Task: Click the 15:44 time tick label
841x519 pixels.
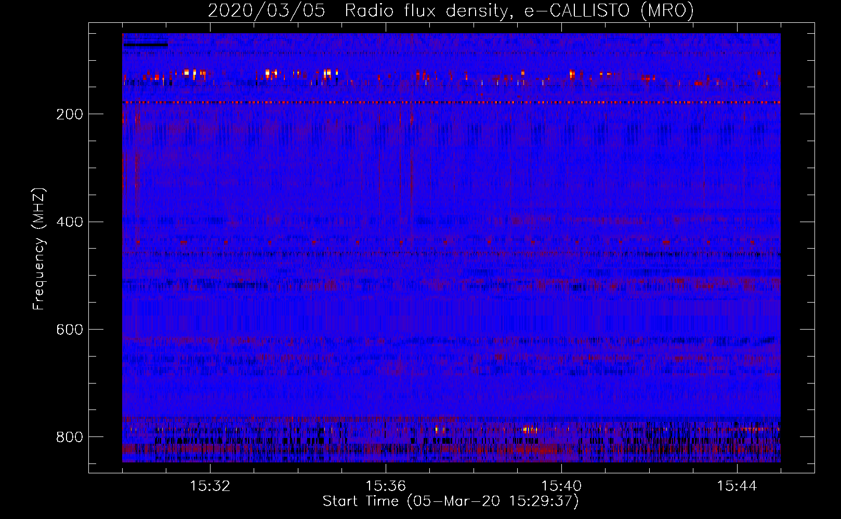Action: (737, 486)
